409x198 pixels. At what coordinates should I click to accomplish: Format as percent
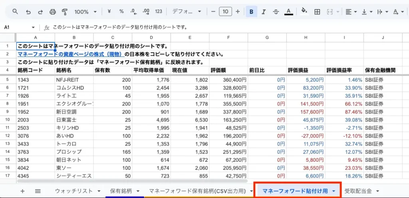pos(121,12)
